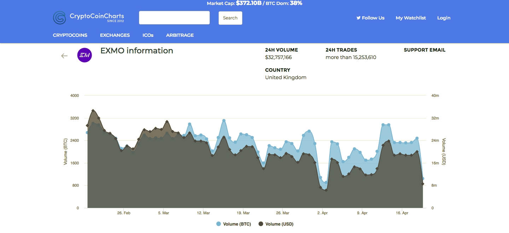This screenshot has height=233, width=509.
Task: Click the 8m USD axis label
Action: 434,186
